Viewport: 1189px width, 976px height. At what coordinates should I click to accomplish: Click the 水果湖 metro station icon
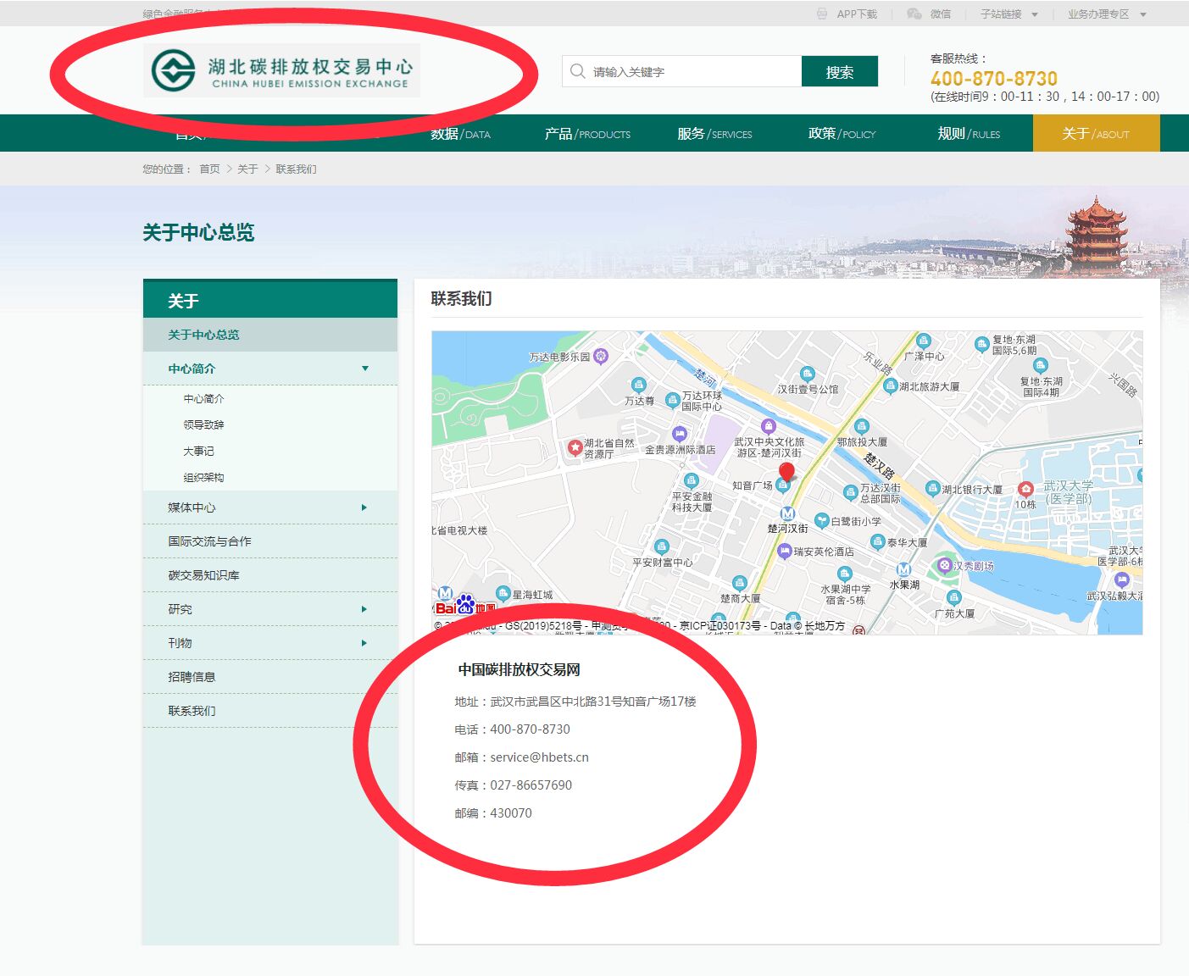coord(903,569)
